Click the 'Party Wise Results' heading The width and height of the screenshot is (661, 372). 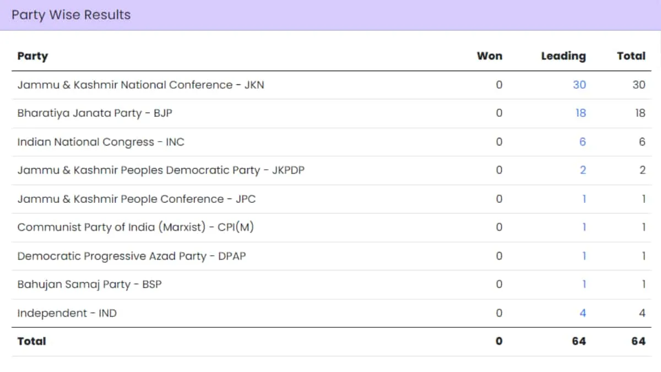tap(71, 15)
